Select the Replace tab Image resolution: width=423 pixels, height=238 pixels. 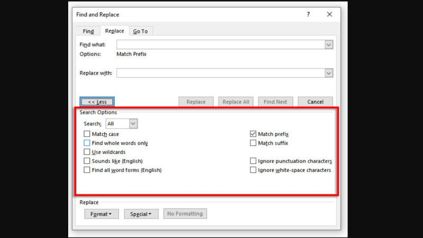pos(114,31)
